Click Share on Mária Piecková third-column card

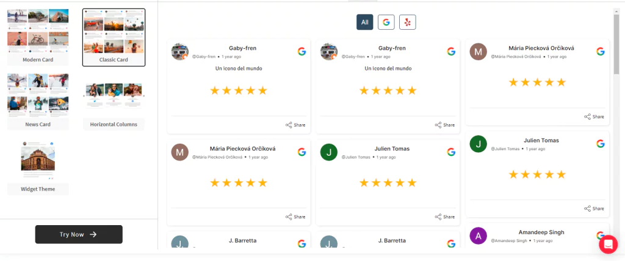click(594, 116)
